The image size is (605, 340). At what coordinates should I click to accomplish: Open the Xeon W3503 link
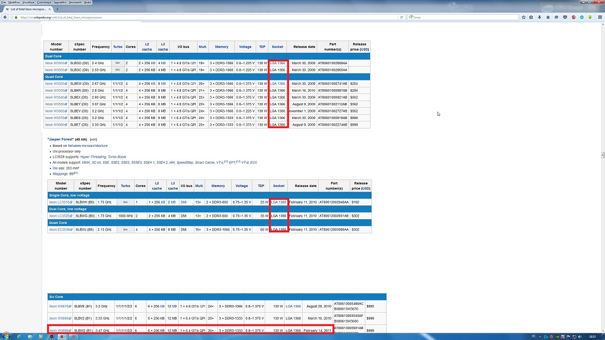click(56, 63)
